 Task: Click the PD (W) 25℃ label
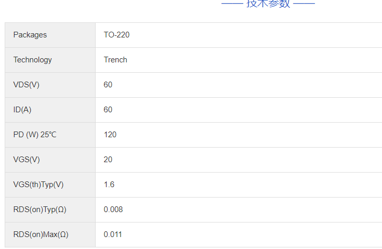(x=35, y=135)
